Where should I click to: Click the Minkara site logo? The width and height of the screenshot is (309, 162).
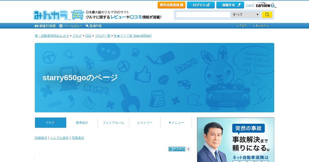pyautogui.click(x=51, y=15)
